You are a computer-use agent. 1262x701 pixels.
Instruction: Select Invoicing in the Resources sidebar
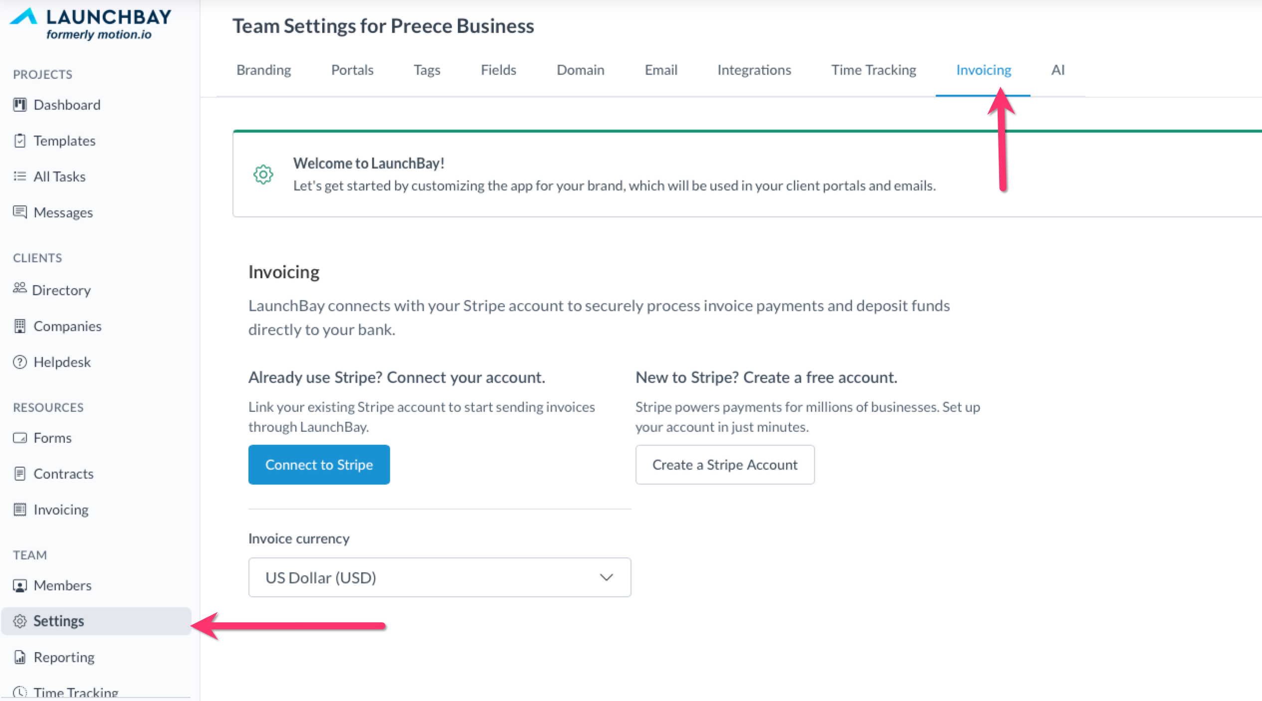pyautogui.click(x=61, y=510)
